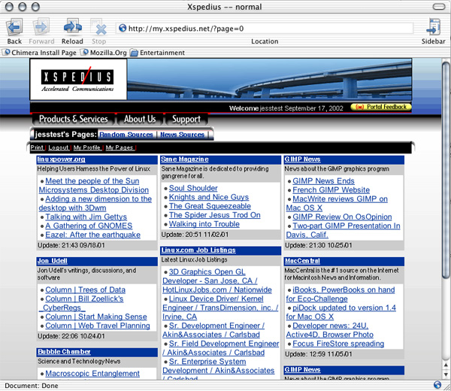Image resolution: width=451 pixels, height=391 pixels.
Task: Click the Back navigation arrow
Action: pos(14,28)
